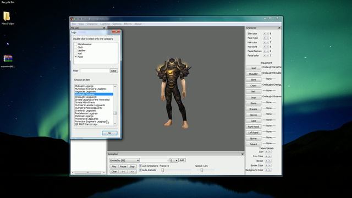Click the tabard Border previous arrow
The image size is (352, 198).
tap(266, 161)
